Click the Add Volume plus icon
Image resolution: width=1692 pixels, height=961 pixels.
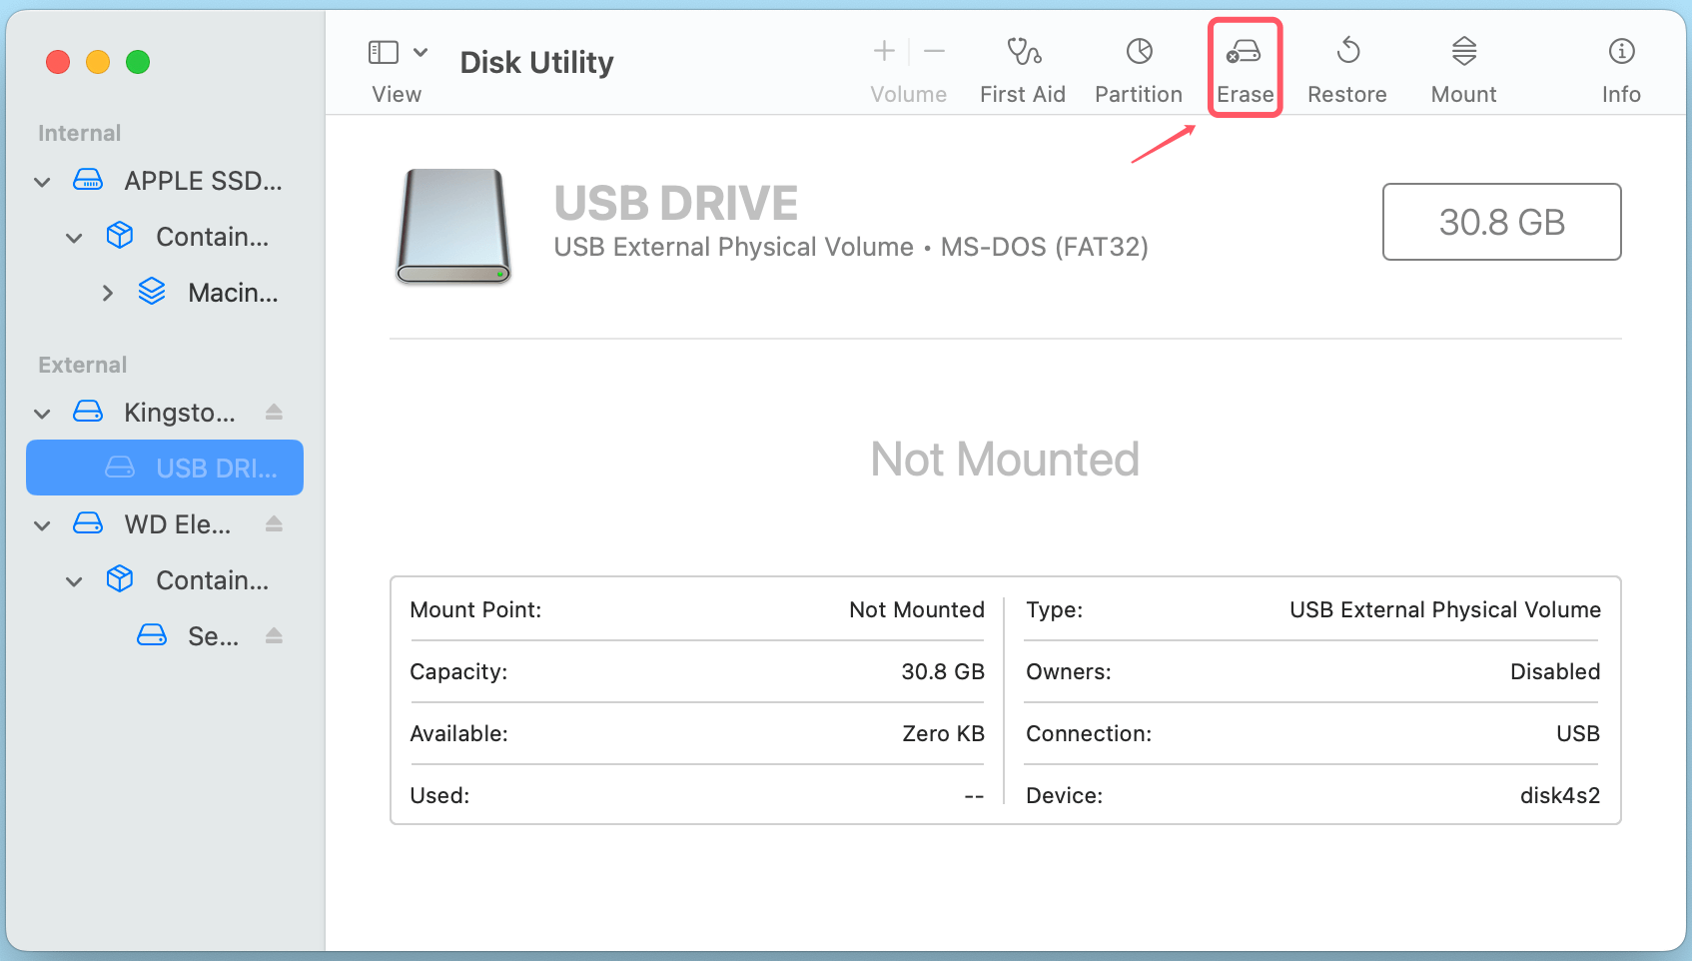click(x=884, y=51)
